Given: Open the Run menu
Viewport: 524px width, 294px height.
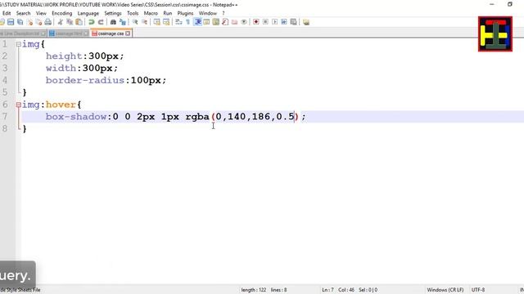Looking at the screenshot, I should [x=167, y=13].
